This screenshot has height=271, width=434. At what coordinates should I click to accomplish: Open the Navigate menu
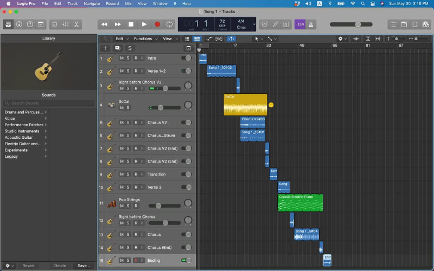pyautogui.click(x=92, y=4)
